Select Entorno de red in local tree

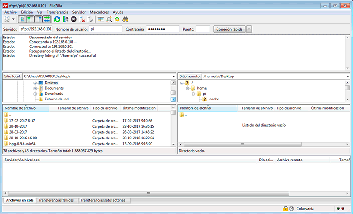click(56, 99)
